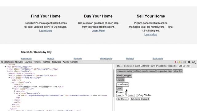Open the DOM Breakpoints sidebar tab
The height and width of the screenshot is (111, 197).
(x=159, y=66)
